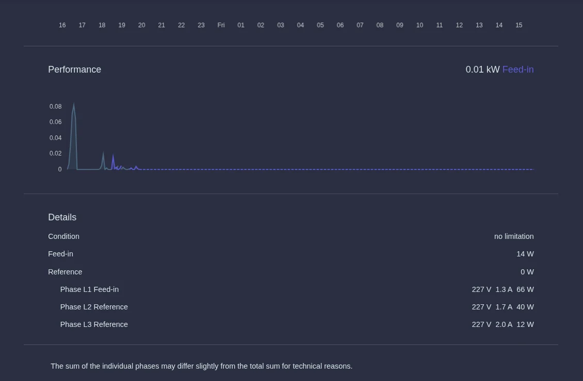Click the "0.08" y-axis label

point(55,107)
